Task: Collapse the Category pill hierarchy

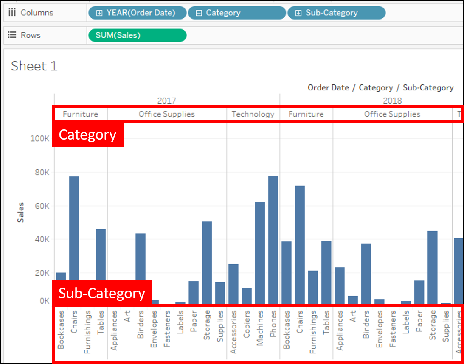Action: tap(199, 13)
